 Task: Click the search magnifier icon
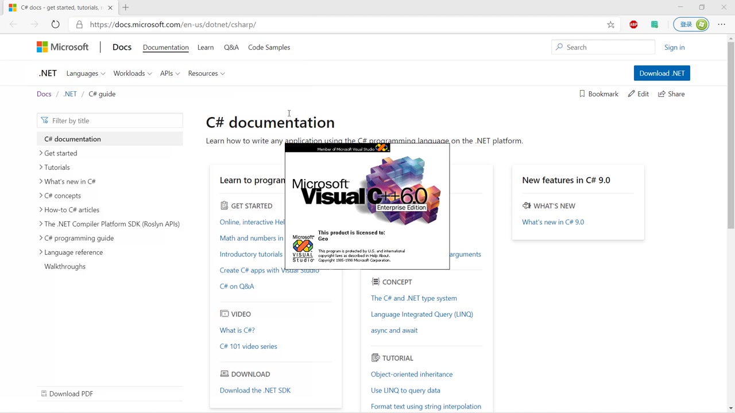click(x=559, y=47)
